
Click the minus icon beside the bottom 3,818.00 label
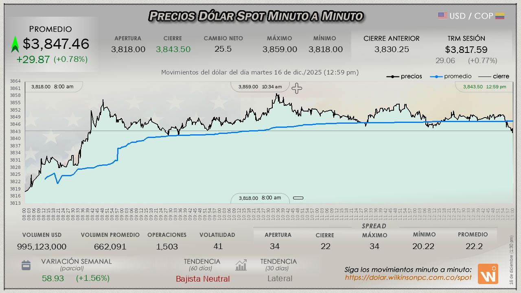[x=298, y=198]
